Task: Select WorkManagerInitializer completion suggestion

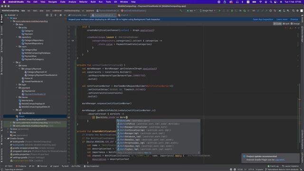Action: tap(158, 127)
